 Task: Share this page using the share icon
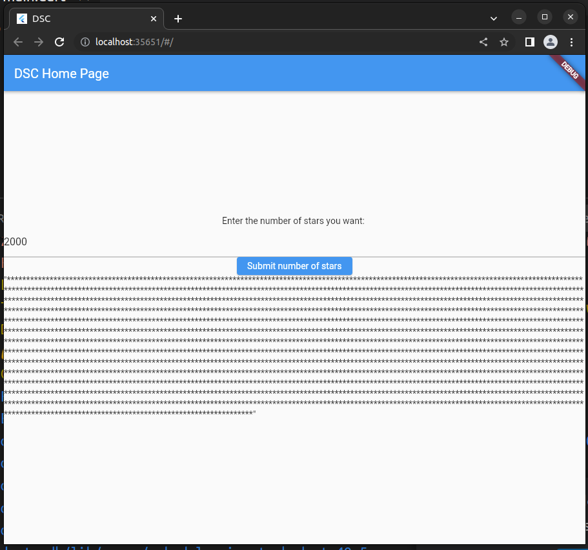click(x=483, y=42)
